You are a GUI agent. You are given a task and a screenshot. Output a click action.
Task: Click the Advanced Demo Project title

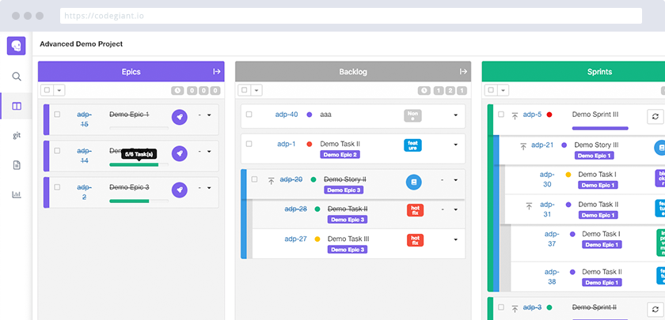pos(82,43)
